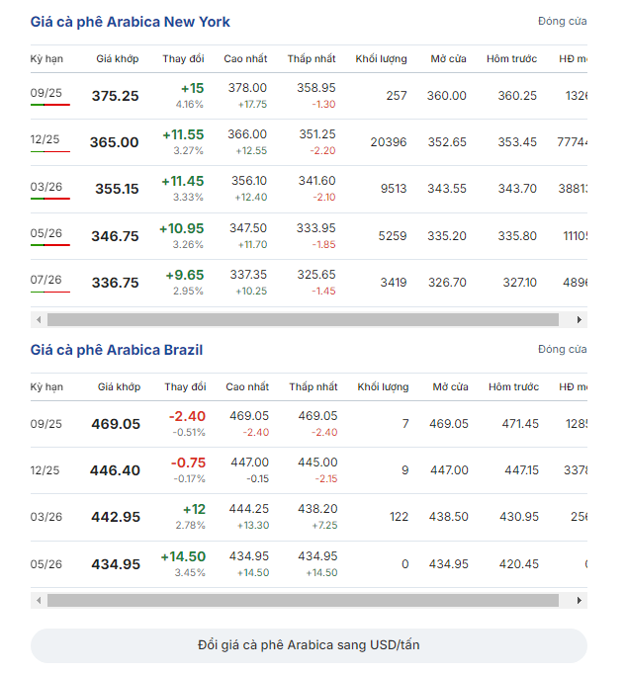Click the 9513 volume value
This screenshot has height=673, width=626.
[x=394, y=189]
